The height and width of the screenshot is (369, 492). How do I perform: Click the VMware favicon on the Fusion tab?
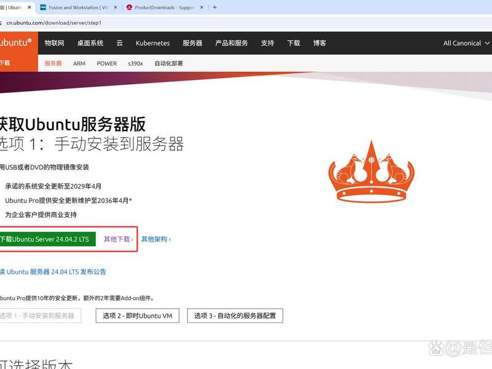click(43, 7)
